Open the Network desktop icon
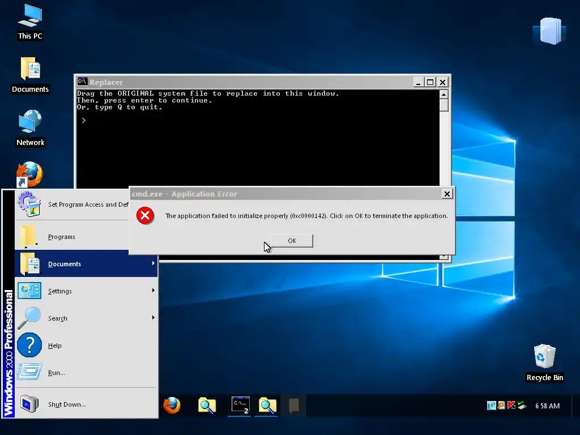 tap(30, 129)
